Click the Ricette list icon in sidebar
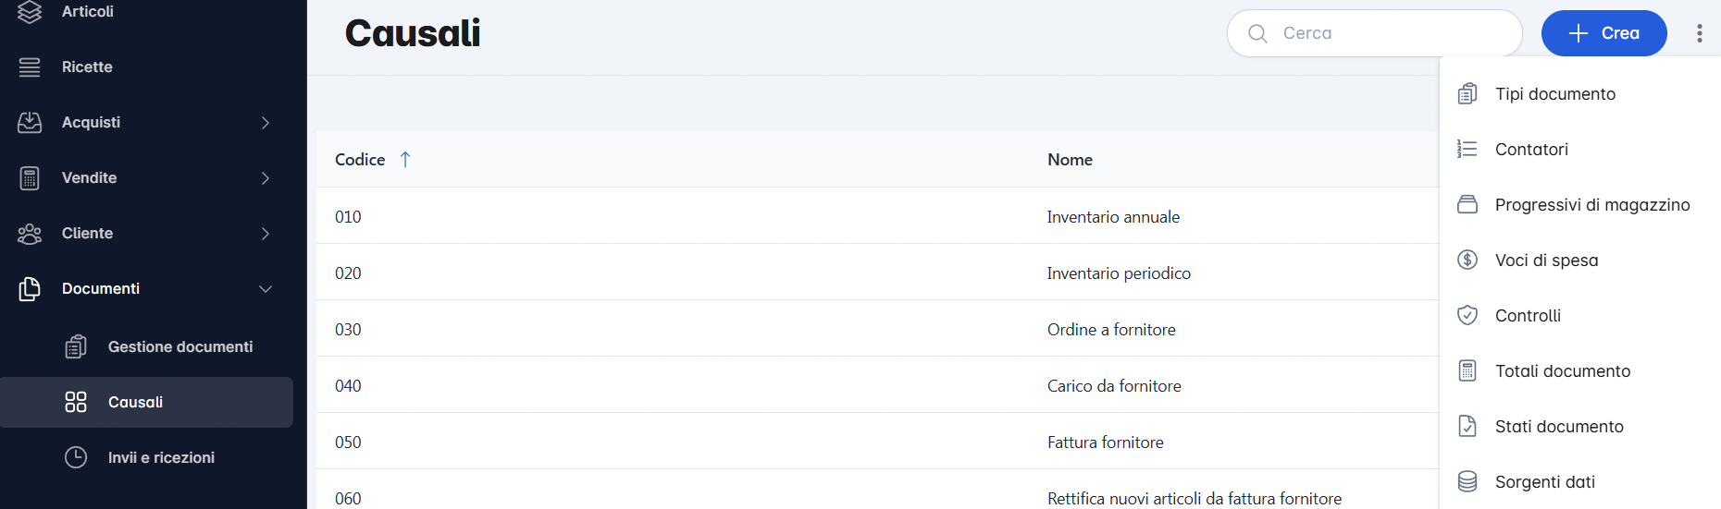Viewport: 1721px width, 509px height. [x=30, y=67]
